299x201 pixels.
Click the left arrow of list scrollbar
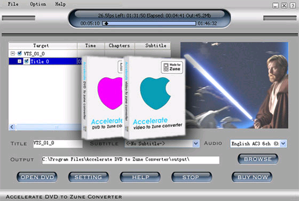point(12,127)
